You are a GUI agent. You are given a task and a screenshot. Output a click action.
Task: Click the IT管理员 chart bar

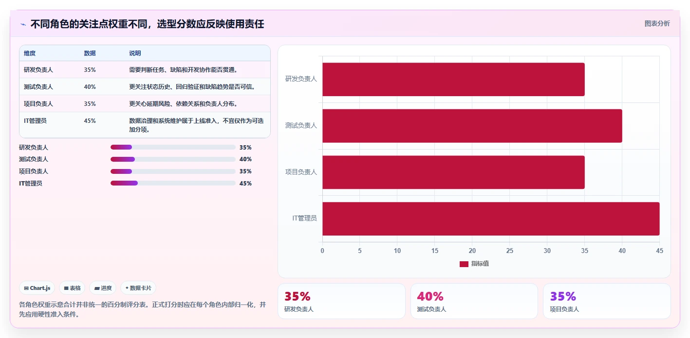491,219
